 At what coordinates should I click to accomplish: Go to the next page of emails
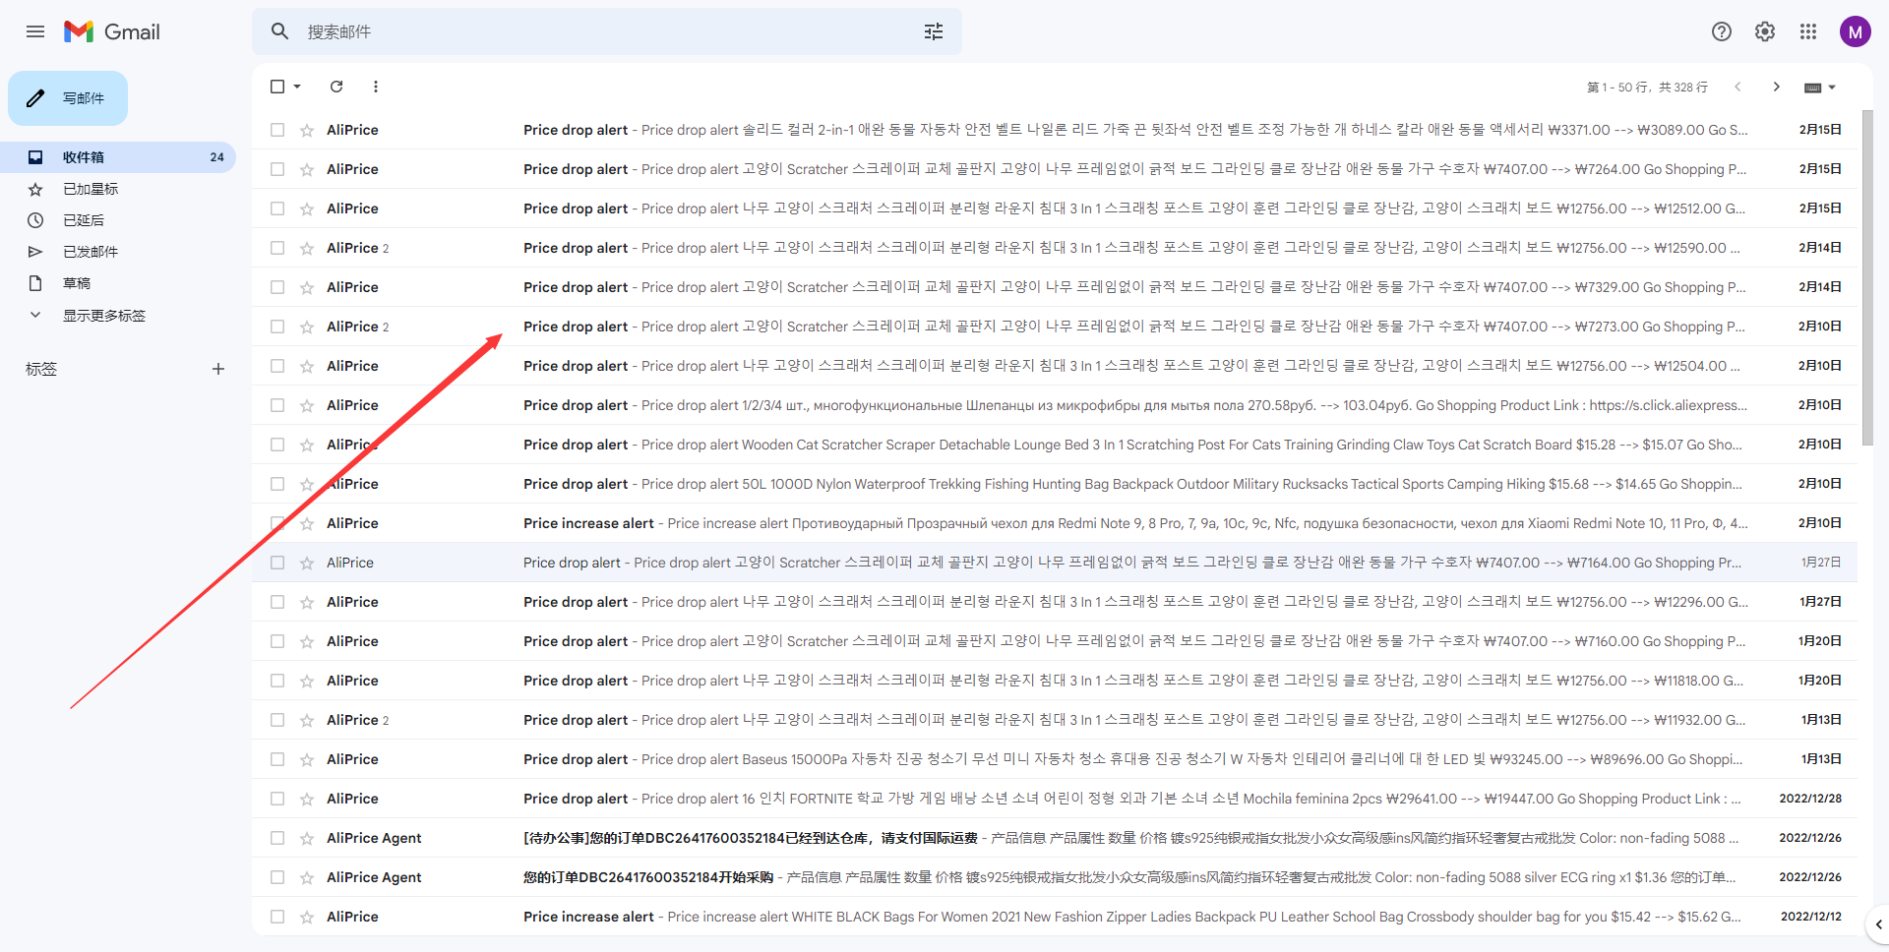pos(1776,87)
